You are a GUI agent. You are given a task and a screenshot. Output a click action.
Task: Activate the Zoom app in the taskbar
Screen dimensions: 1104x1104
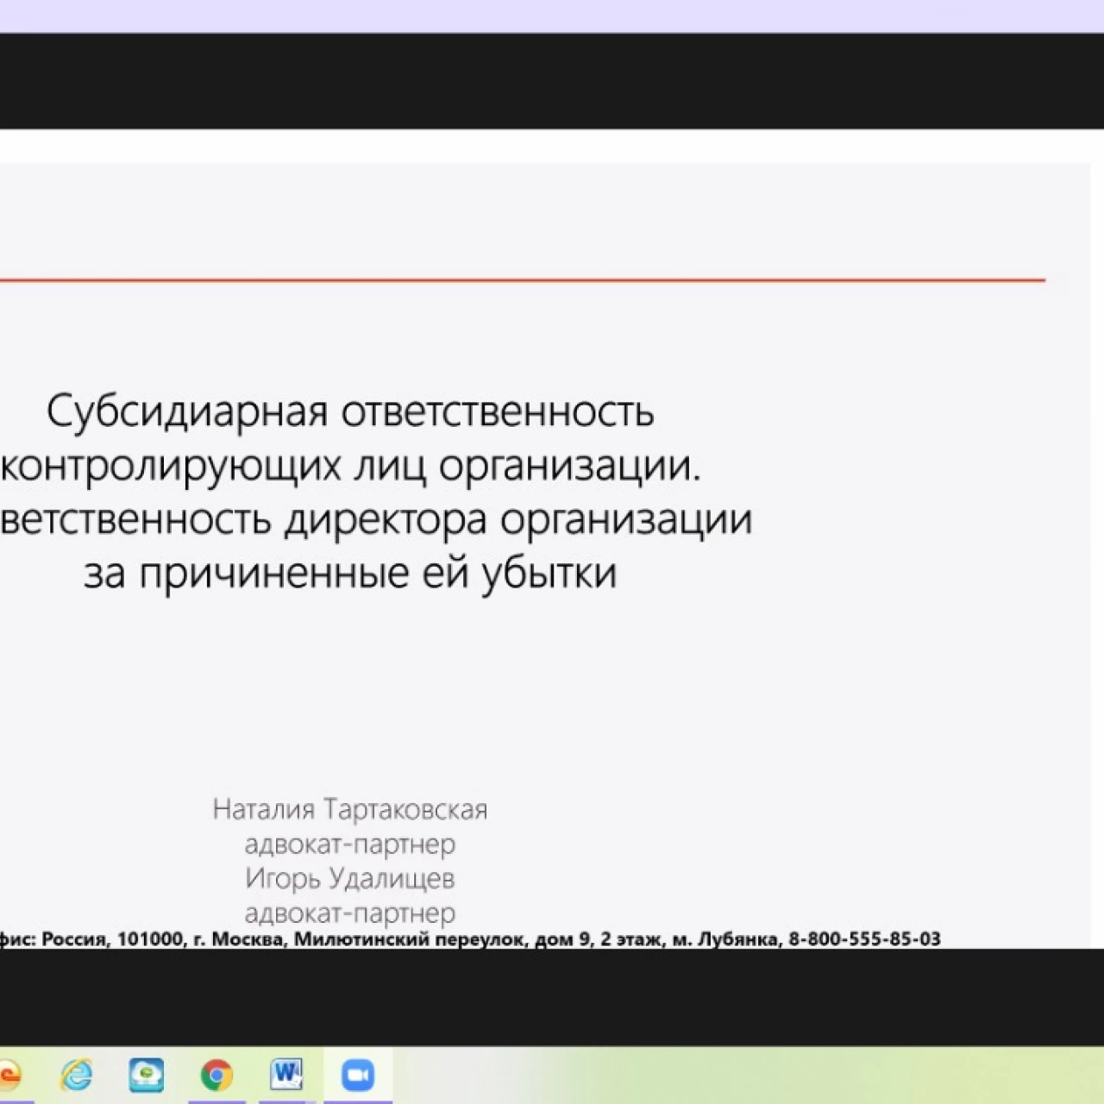pyautogui.click(x=357, y=1075)
